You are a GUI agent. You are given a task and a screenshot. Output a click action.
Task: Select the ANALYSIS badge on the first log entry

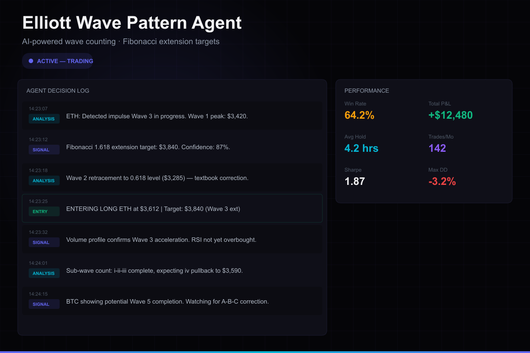click(44, 119)
